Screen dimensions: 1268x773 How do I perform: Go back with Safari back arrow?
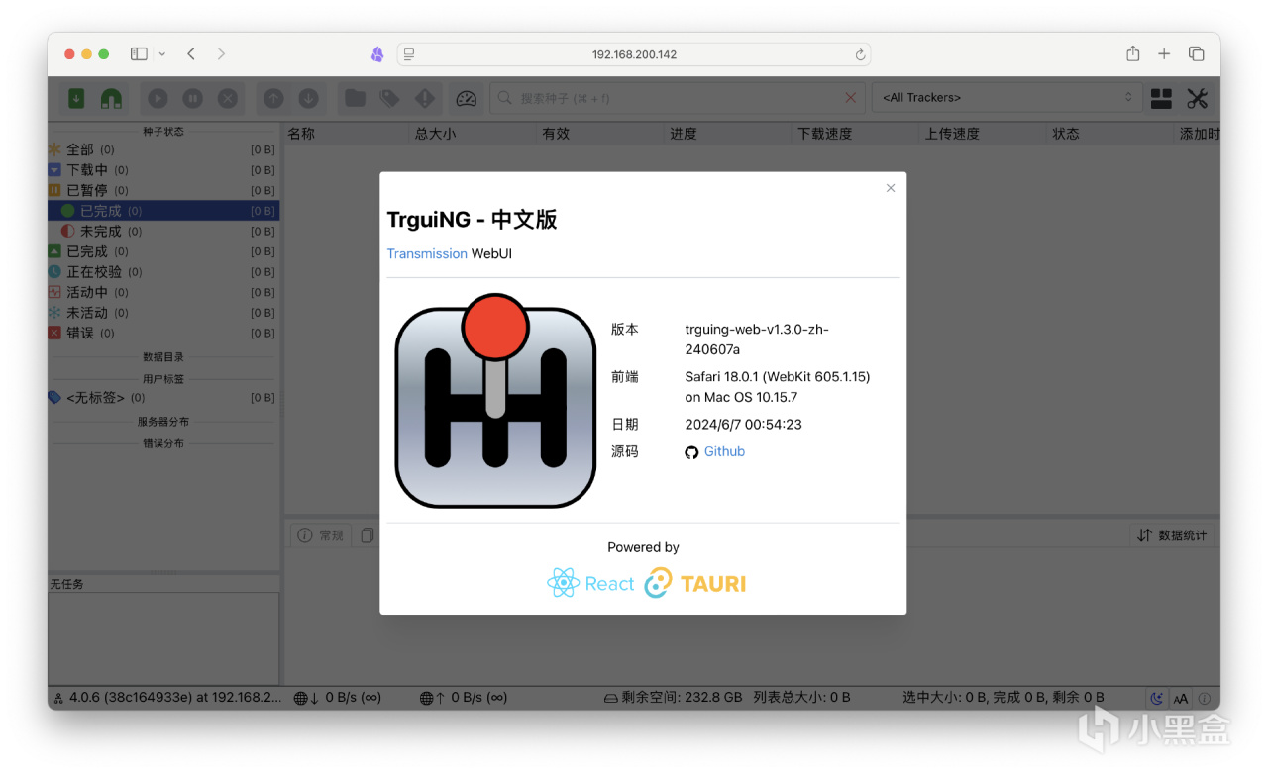(x=191, y=54)
